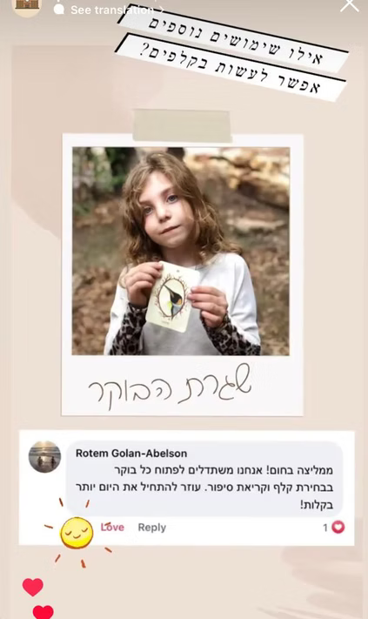Click the translation speech bubble icon
368x619 pixels.
point(59,9)
